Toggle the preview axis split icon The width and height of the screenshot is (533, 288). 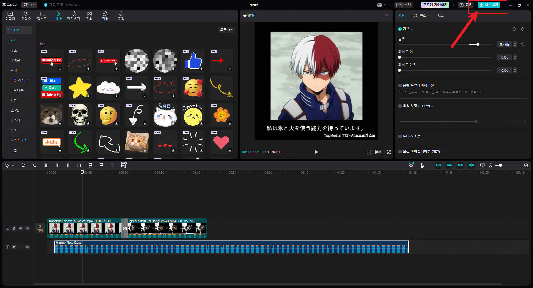[x=471, y=165]
